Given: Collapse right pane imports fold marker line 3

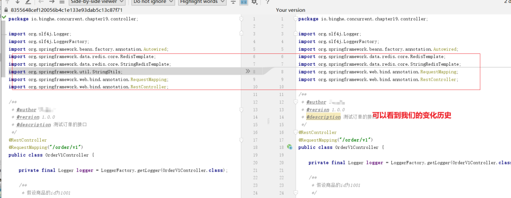Looking at the screenshot, I should pyautogui.click(x=296, y=34).
